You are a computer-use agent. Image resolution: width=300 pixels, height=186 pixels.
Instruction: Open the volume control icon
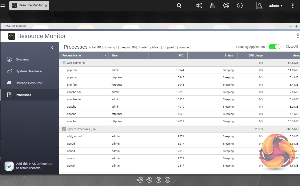(199, 6)
